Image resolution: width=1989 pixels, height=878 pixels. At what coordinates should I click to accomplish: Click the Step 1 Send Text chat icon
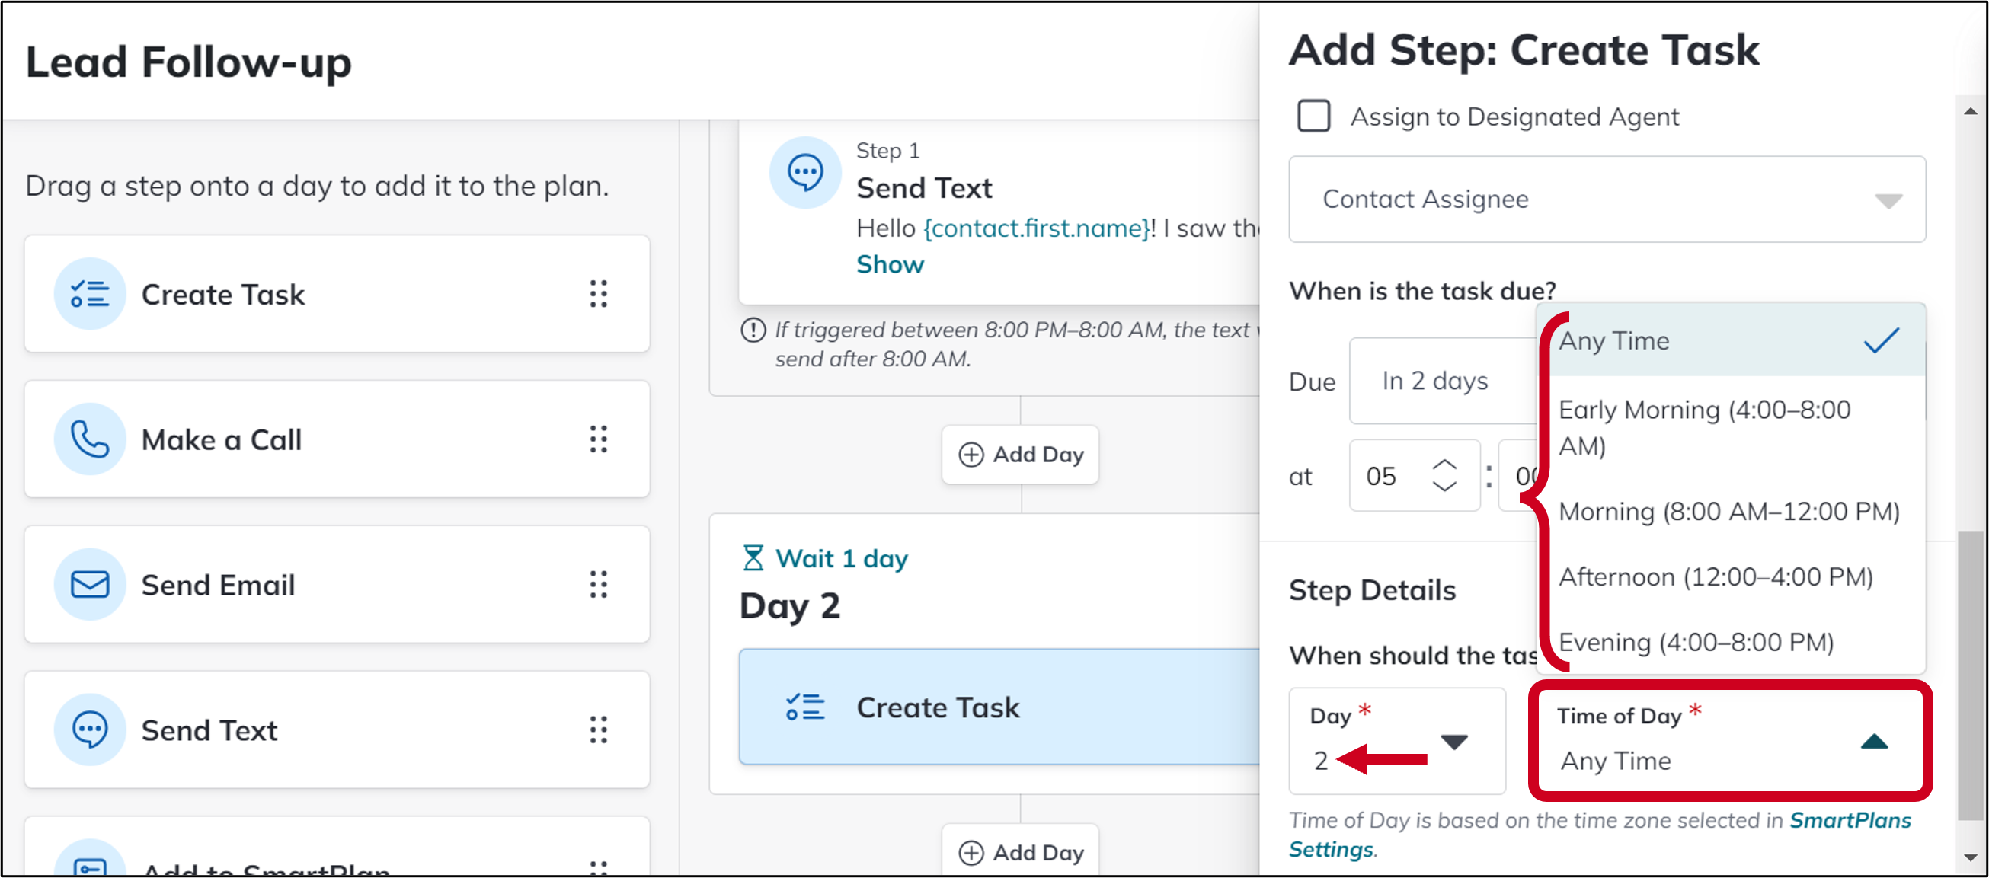[804, 172]
